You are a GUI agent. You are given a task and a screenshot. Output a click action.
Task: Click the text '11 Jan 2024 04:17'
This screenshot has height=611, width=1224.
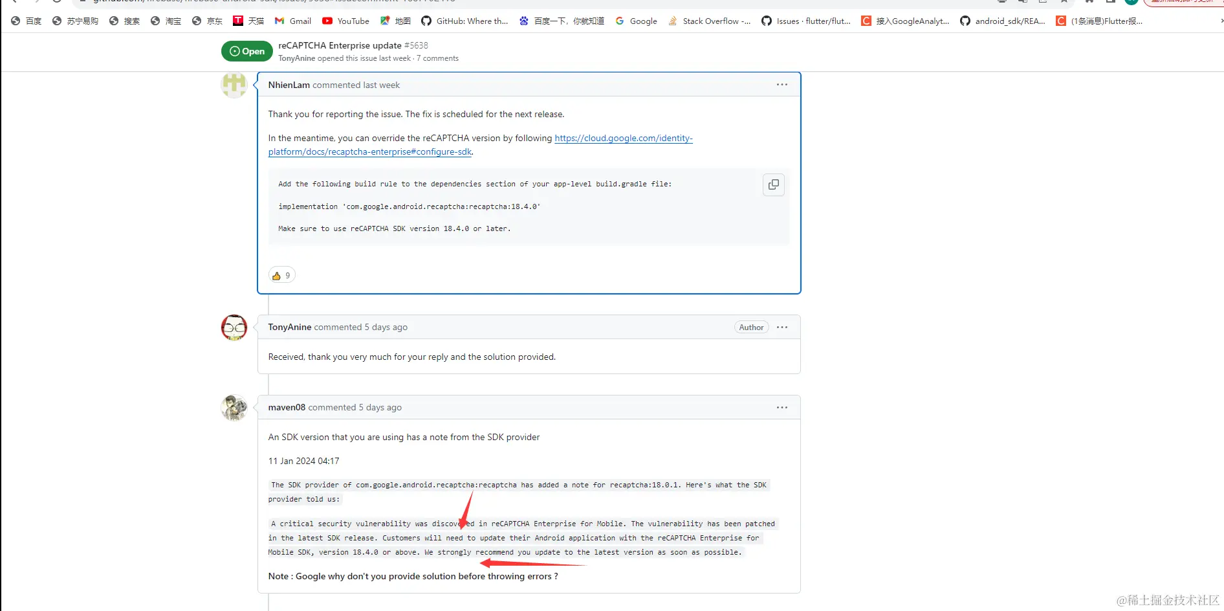(304, 461)
